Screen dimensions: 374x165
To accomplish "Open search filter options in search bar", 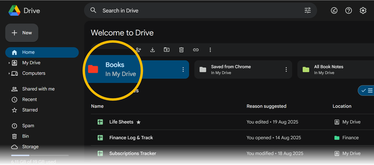I will 308,11.
